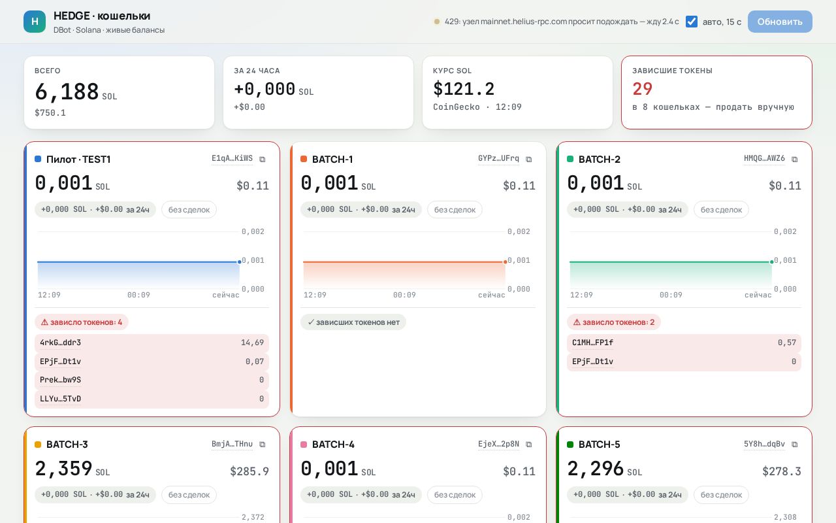Screen dimensions: 836x523
Task: Click the BATCH-2 balance chart
Action: [x=684, y=263]
